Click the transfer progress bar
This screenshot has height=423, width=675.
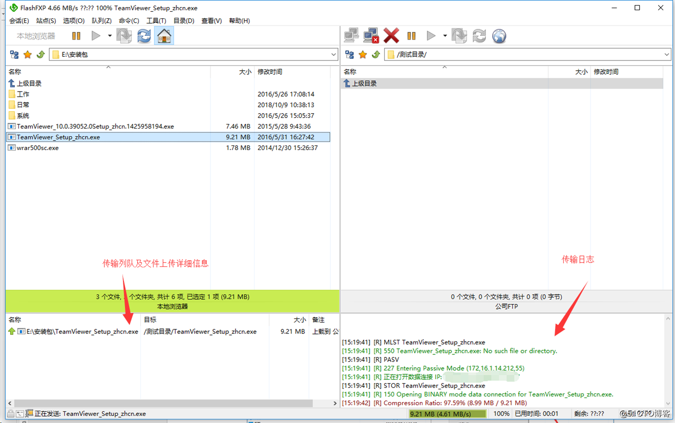[x=448, y=414]
